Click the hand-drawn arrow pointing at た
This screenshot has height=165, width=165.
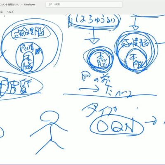coord(89,89)
